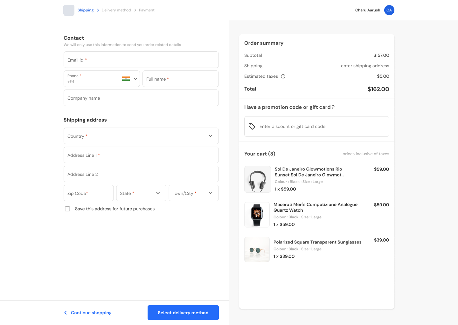Click the 'enter shipping address' text

[x=365, y=66]
